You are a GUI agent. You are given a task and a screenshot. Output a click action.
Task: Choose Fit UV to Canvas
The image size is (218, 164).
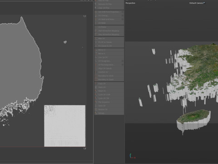point(109,42)
